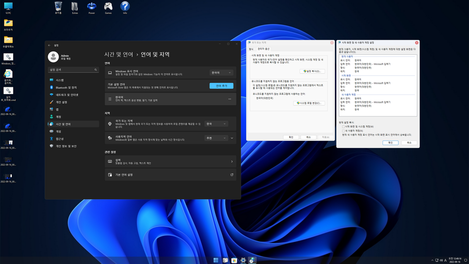
Task: Open the 꿈지락.. Internet Explorer shortcut
Action: [8, 77]
